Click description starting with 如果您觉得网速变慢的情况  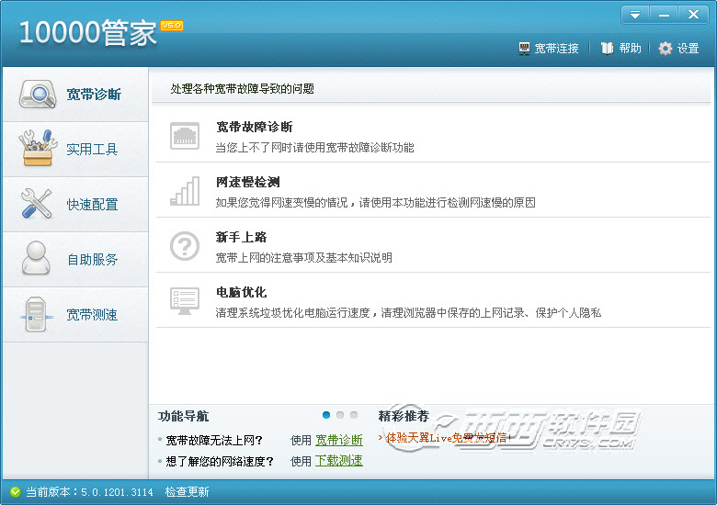coord(375,203)
